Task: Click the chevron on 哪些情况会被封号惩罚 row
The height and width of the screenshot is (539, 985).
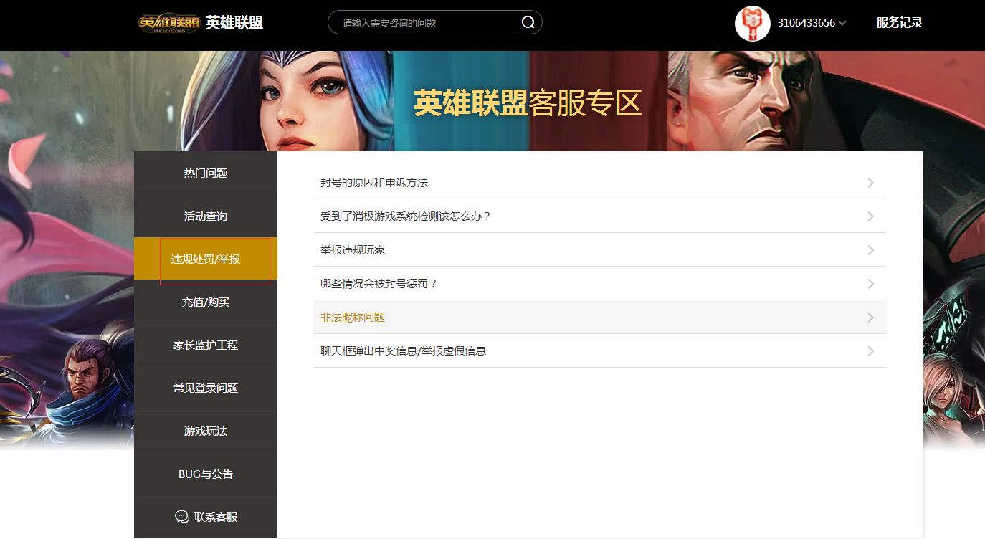Action: pos(871,284)
